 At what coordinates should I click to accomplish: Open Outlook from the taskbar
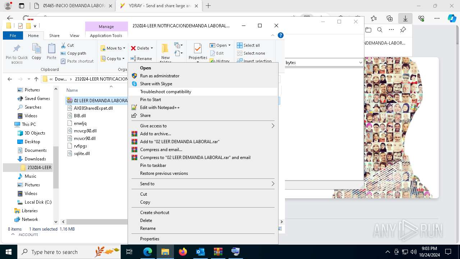(x=200, y=252)
